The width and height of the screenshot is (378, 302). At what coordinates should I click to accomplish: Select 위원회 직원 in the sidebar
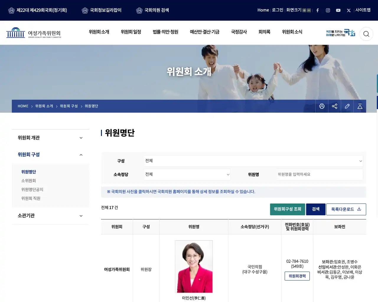click(31, 198)
